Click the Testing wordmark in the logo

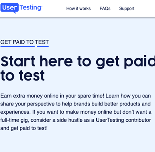tap(31, 7)
